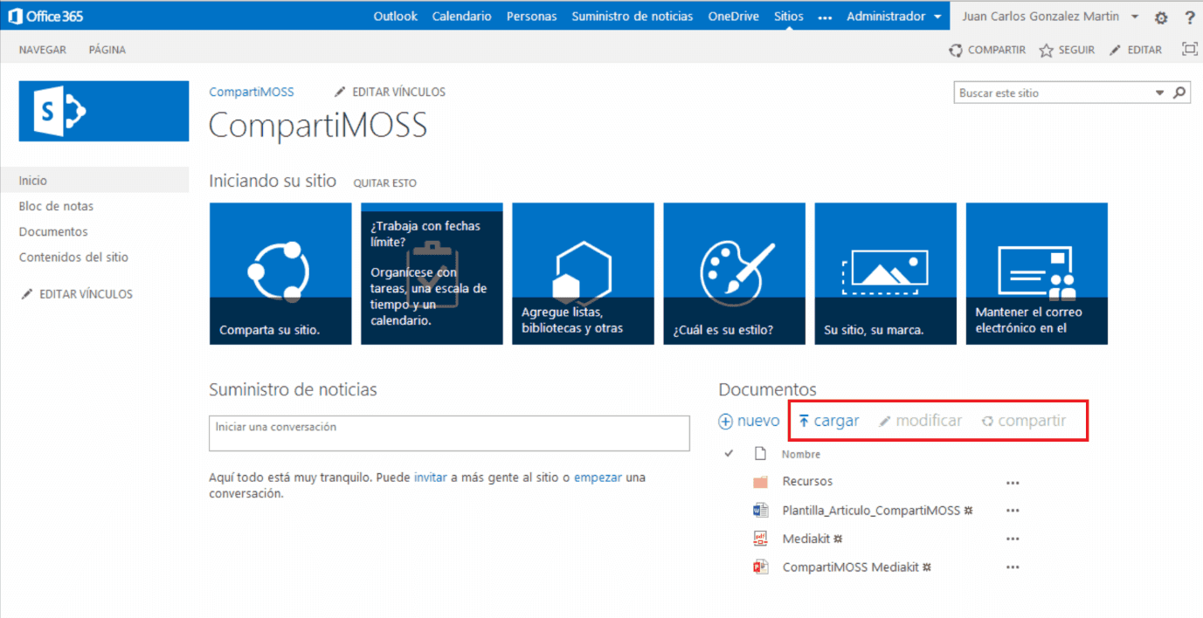The height and width of the screenshot is (618, 1203).
Task: Open the top bar ellipsis more menu
Action: tap(825, 17)
